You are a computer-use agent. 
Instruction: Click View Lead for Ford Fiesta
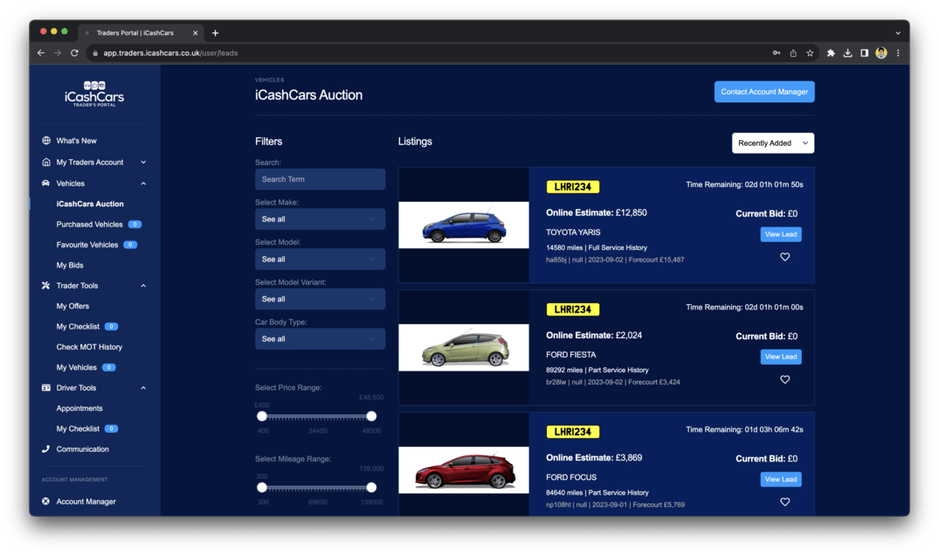tap(781, 357)
